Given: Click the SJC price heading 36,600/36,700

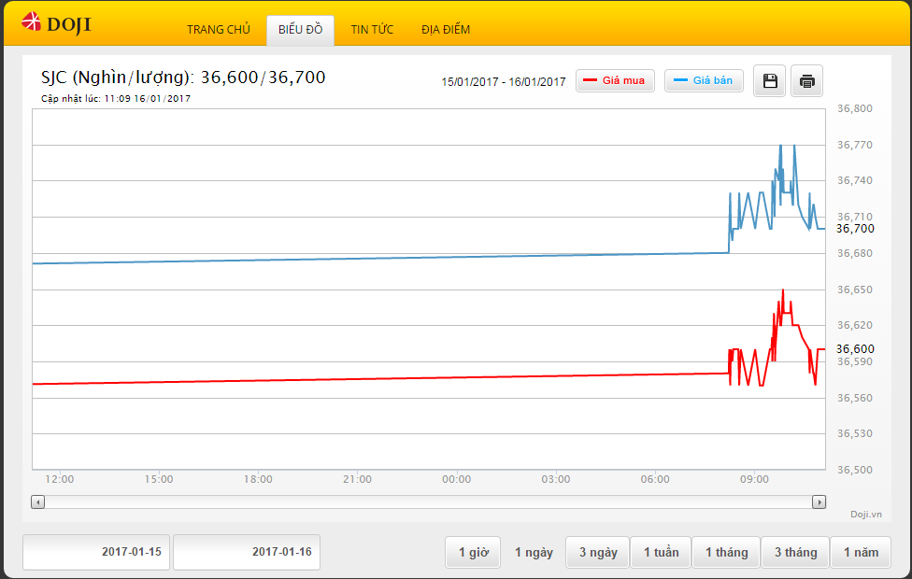Looking at the screenshot, I should click(x=183, y=78).
